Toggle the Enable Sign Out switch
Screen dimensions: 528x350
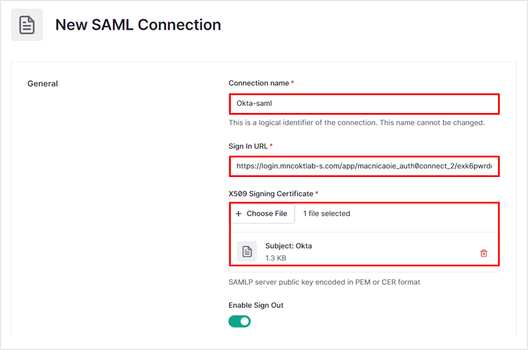239,321
